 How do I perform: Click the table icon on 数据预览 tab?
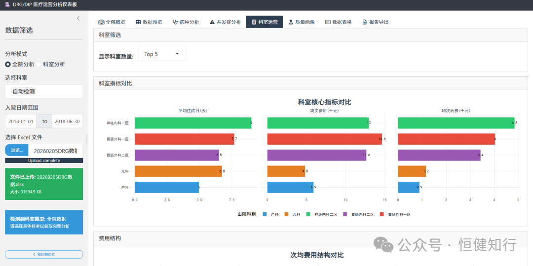point(138,22)
